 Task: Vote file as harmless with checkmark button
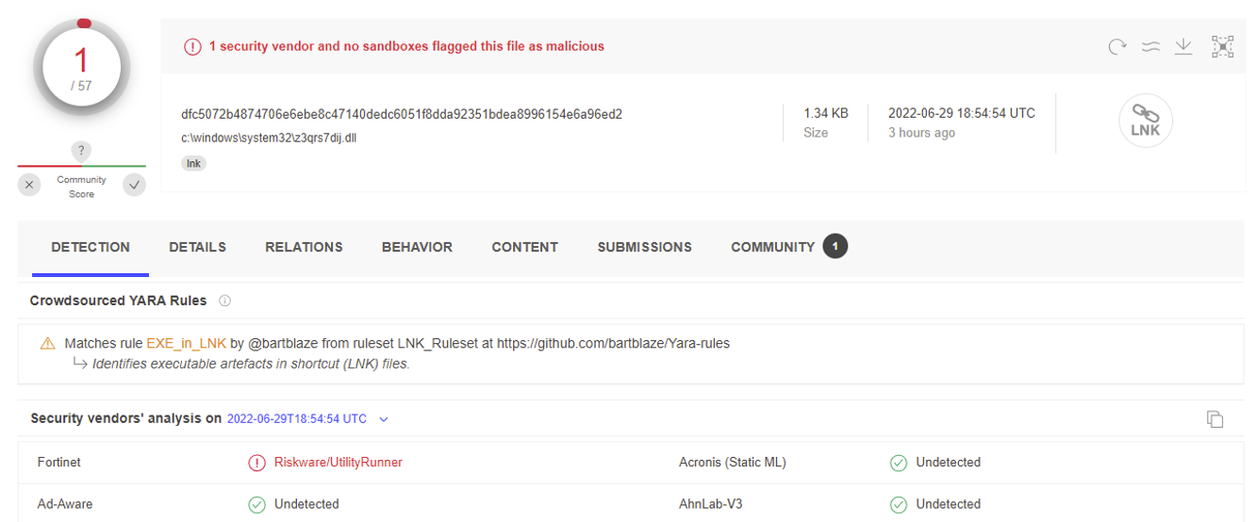[135, 186]
